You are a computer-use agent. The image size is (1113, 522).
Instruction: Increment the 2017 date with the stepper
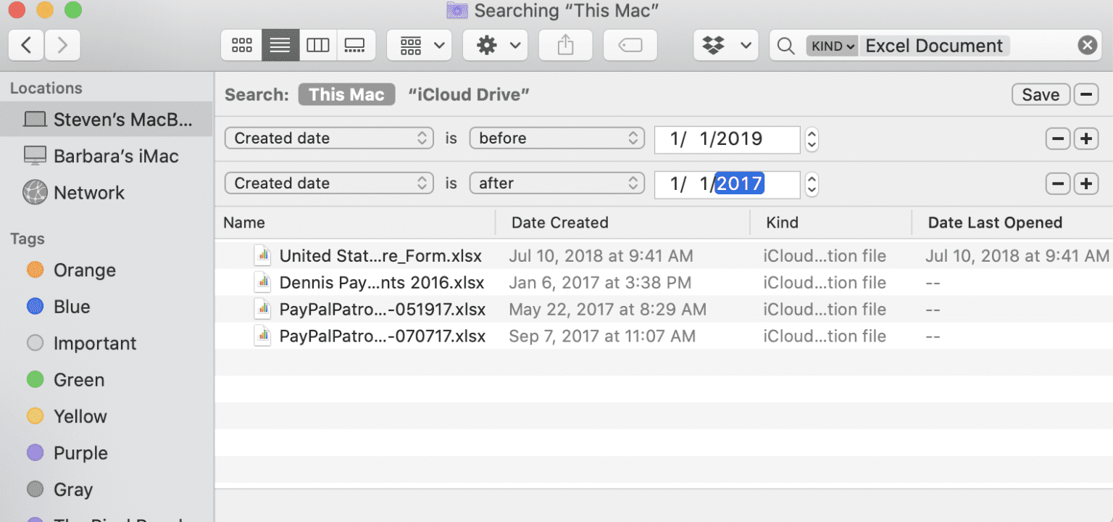pyautogui.click(x=810, y=180)
